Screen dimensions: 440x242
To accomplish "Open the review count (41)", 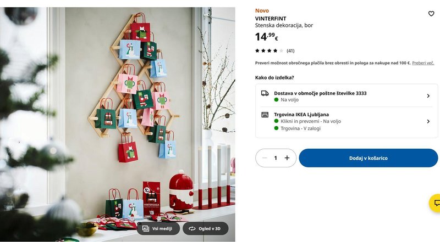I will click(x=290, y=50).
